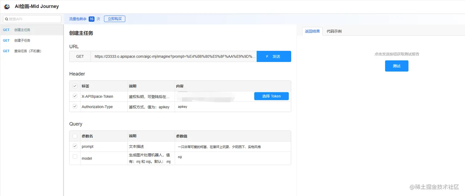The height and width of the screenshot is (196, 465).
Task: Toggle the Query select-all checkbox
Action: 75,136
